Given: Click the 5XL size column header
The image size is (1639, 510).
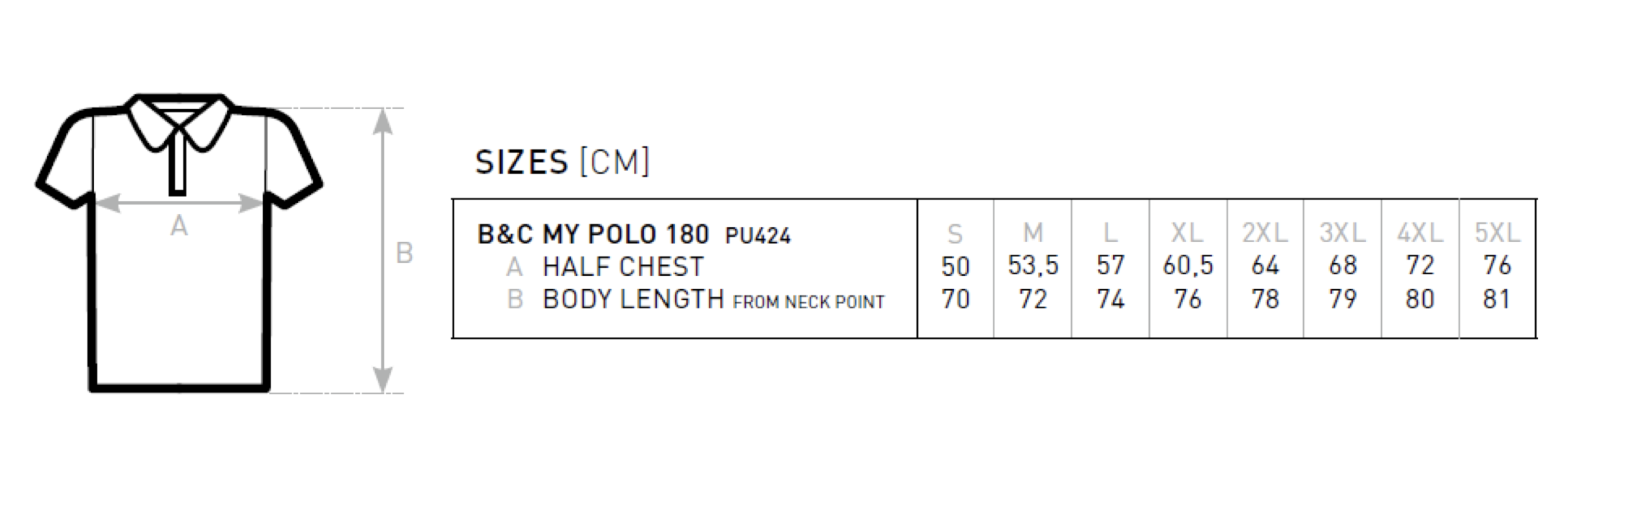Looking at the screenshot, I should [x=1498, y=234].
